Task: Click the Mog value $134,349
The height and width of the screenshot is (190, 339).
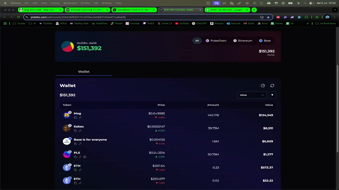Action: 266,115
